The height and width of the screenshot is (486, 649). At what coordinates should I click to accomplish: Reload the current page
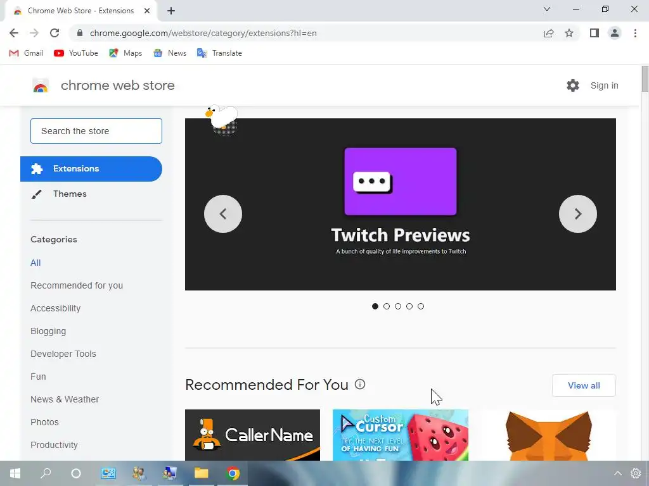(x=55, y=33)
